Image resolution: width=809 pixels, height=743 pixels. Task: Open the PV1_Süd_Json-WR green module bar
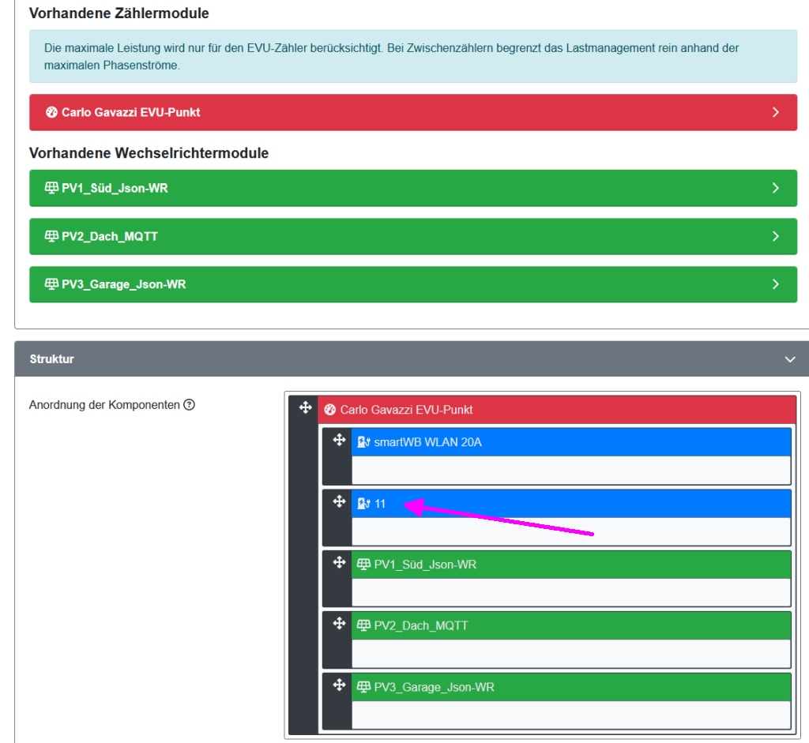[413, 188]
